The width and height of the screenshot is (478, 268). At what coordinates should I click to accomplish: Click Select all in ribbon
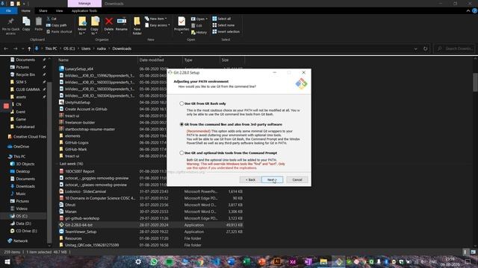[x=222, y=19]
